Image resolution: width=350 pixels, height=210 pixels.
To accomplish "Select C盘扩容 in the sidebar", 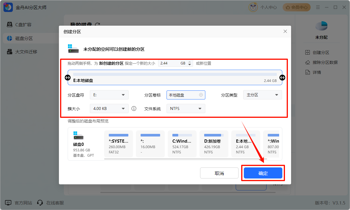I will [23, 24].
